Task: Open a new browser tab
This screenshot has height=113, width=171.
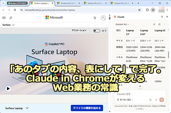Action: coord(138,3)
